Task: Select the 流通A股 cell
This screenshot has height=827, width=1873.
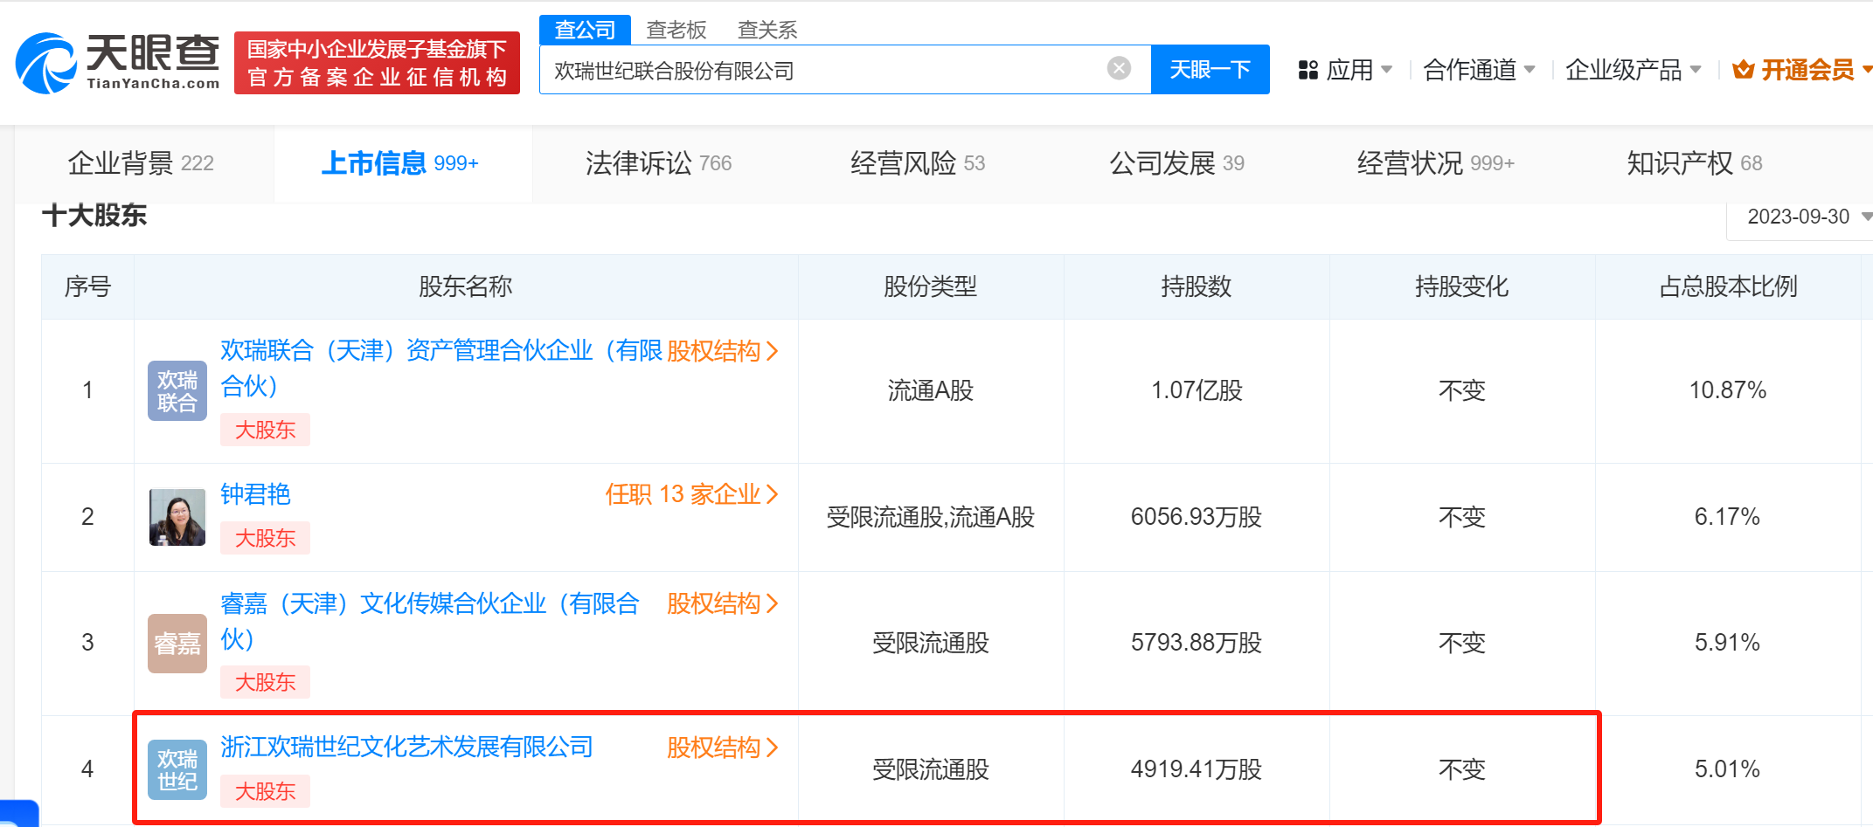Action: [x=930, y=390]
